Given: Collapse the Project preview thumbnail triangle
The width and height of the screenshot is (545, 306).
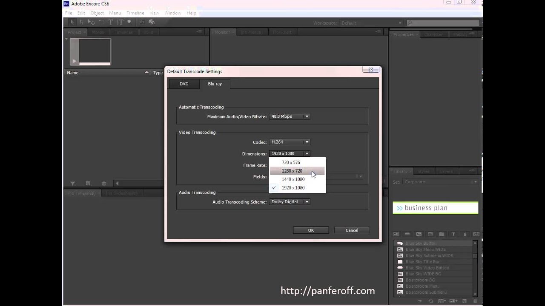Looking at the screenshot, I should pyautogui.click(x=66, y=40).
